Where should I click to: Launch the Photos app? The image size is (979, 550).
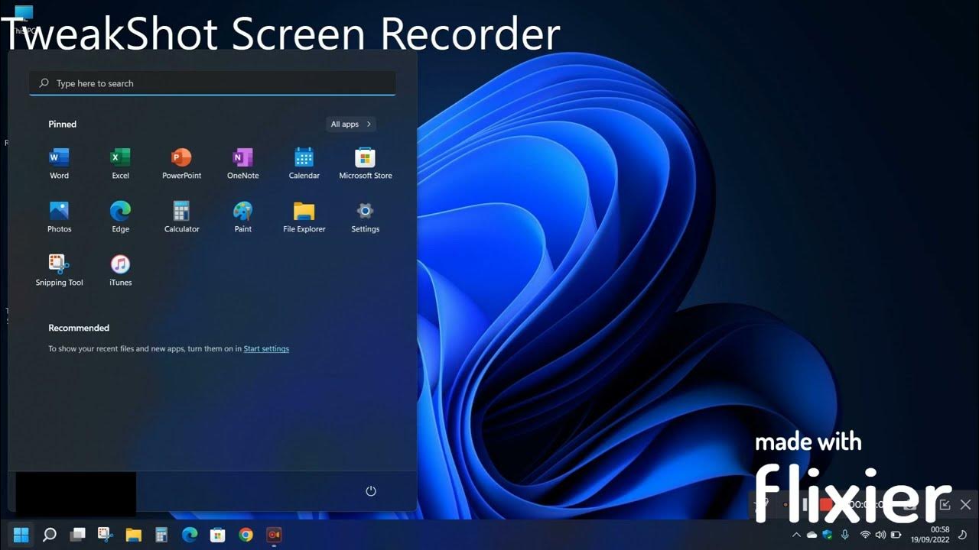[x=59, y=217]
